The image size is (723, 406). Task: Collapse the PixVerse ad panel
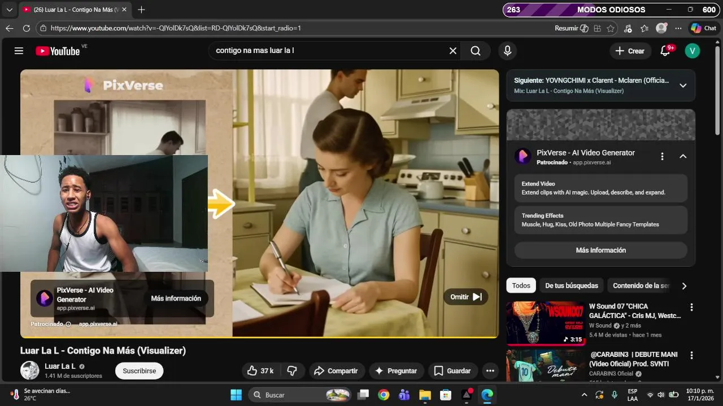(683, 156)
